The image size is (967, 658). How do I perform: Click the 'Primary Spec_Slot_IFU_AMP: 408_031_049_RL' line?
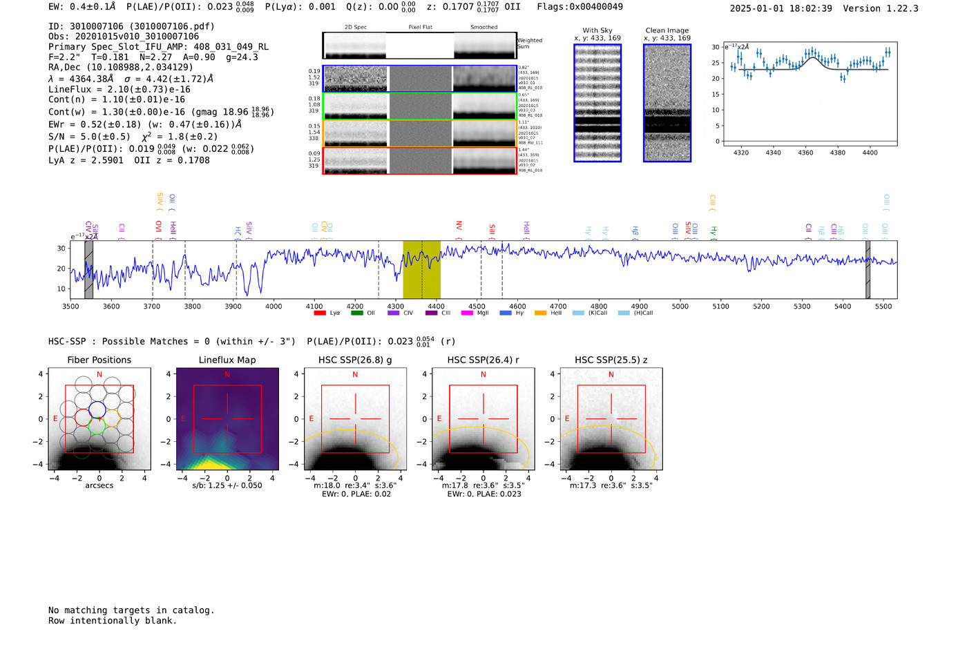pos(158,47)
